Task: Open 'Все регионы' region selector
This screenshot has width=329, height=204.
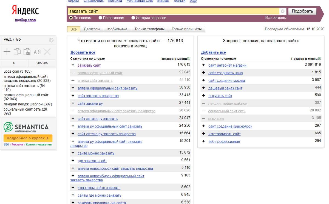Action: click(276, 18)
